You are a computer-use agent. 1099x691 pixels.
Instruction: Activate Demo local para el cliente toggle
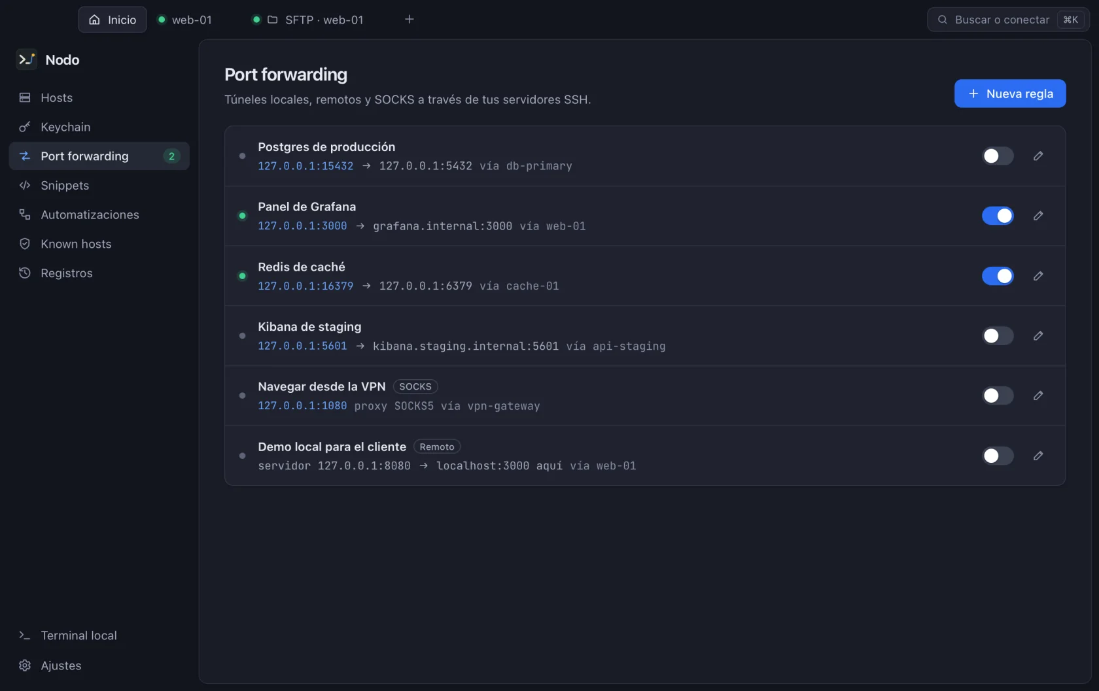point(998,456)
